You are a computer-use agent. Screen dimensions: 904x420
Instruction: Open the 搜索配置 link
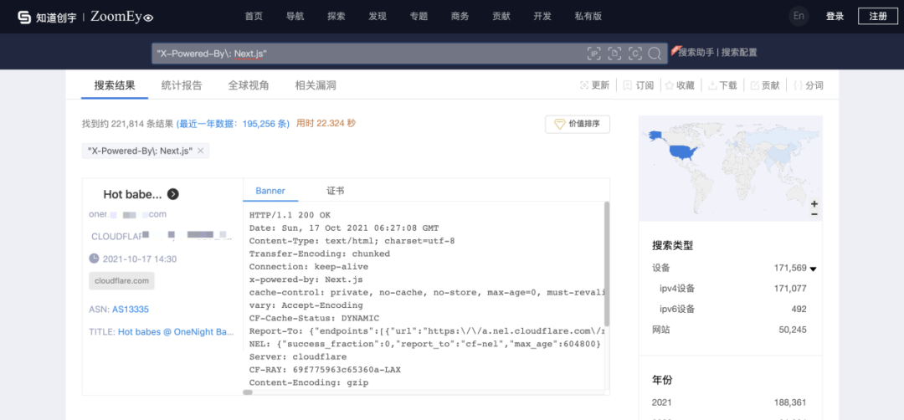click(738, 53)
